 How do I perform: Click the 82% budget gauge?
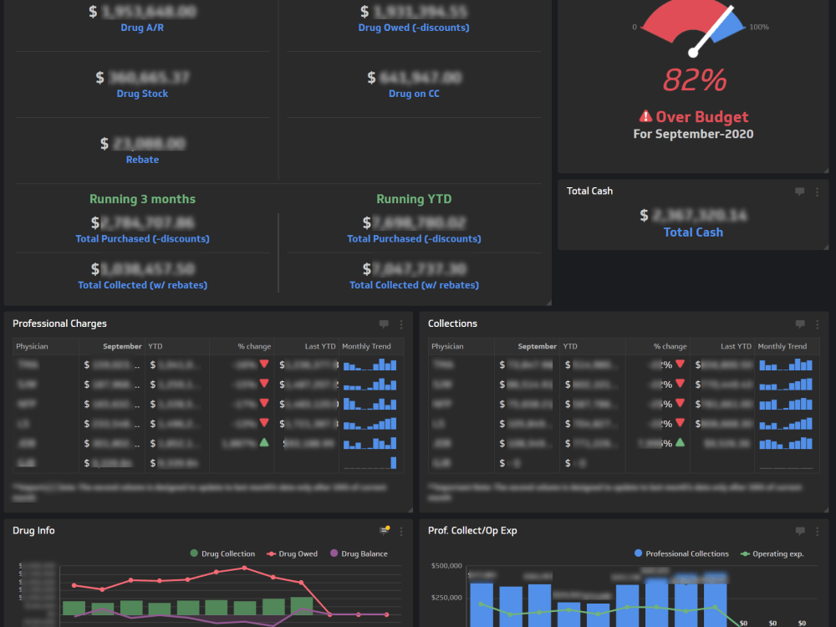[694, 80]
